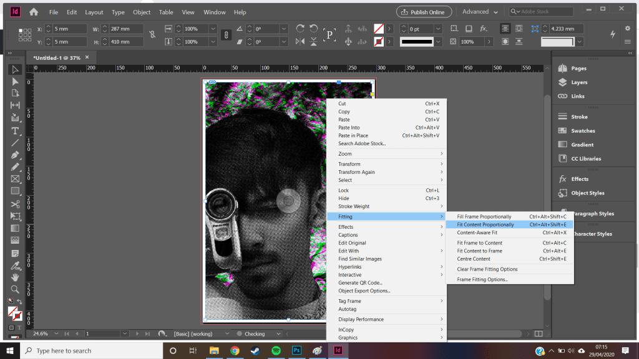Select the Direct Selection tool

click(15, 81)
